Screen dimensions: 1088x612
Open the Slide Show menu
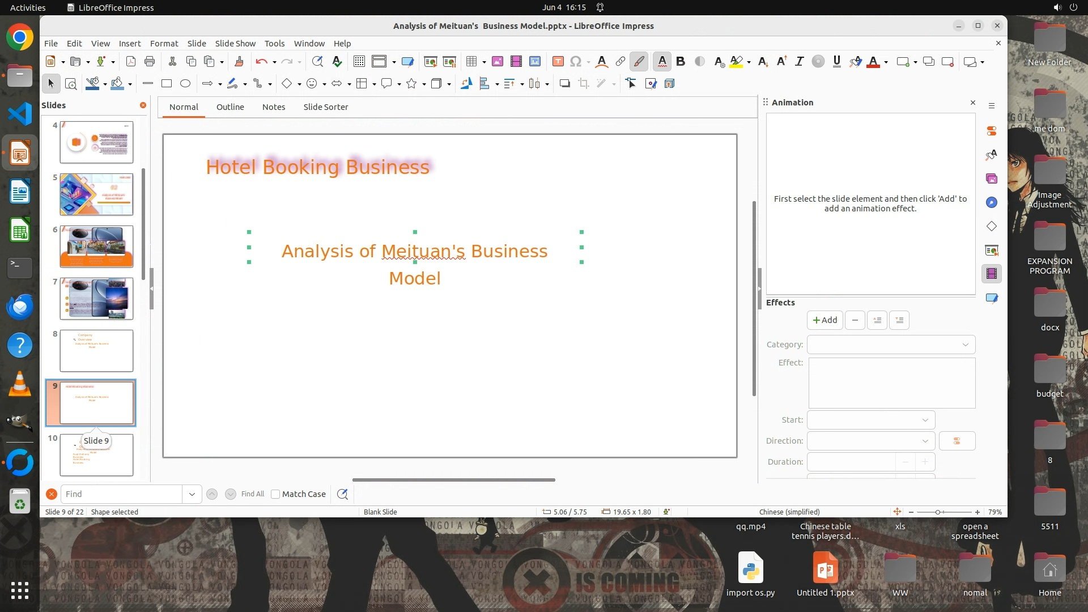[235, 44]
